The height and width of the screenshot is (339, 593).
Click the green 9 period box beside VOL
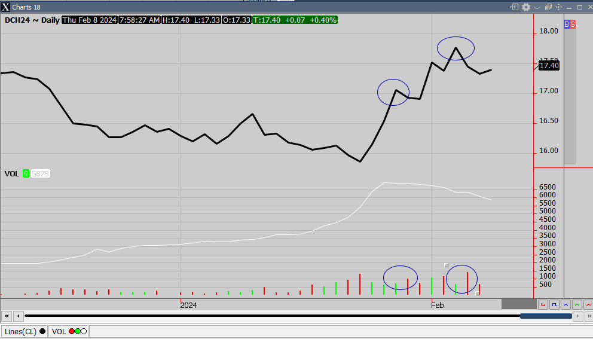click(x=26, y=173)
